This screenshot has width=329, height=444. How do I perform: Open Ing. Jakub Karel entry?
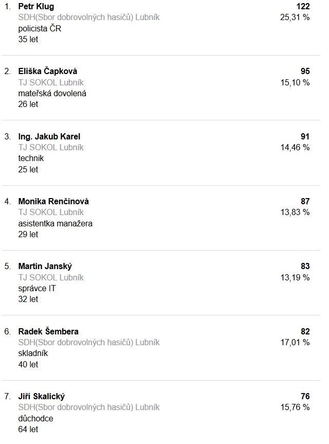49,136
